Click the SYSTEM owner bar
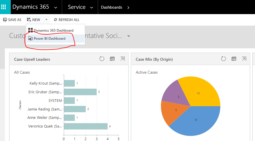The image size is (255, 141). coord(70,100)
